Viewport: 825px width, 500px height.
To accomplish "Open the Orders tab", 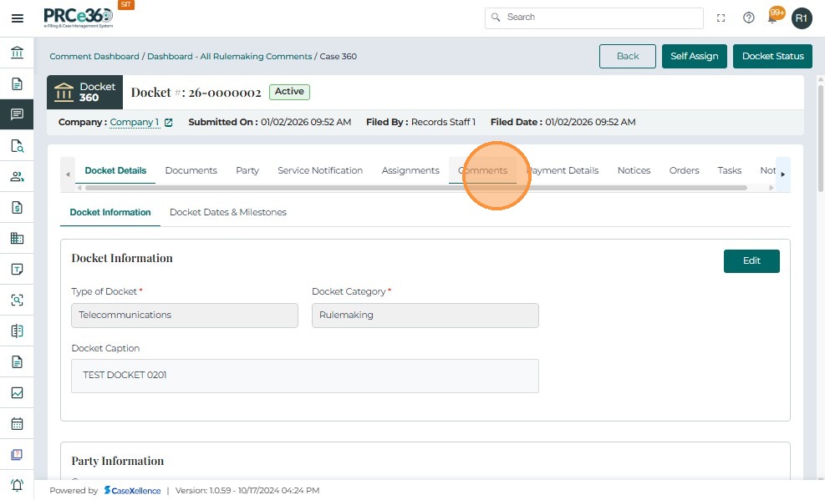I will coord(684,170).
